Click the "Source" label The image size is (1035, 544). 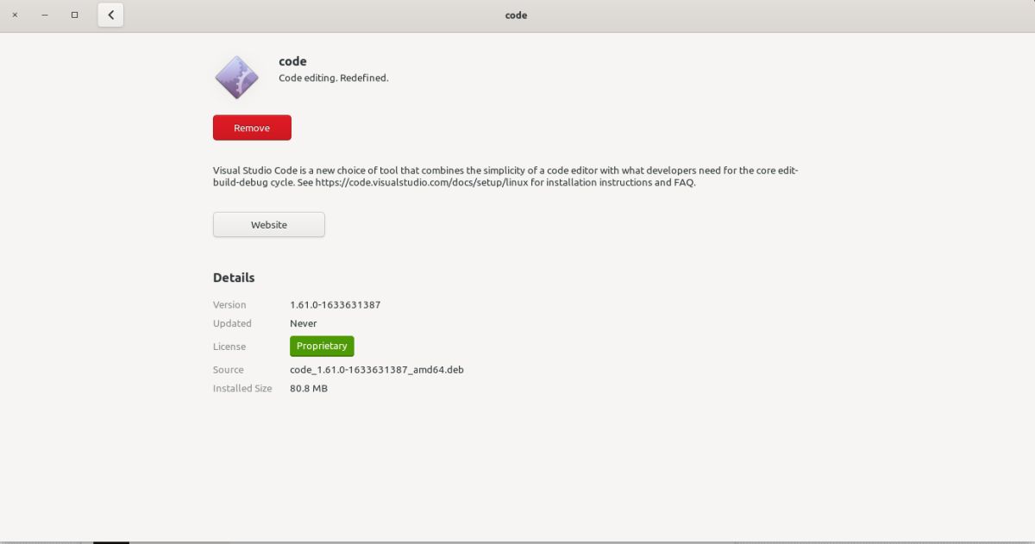point(229,370)
